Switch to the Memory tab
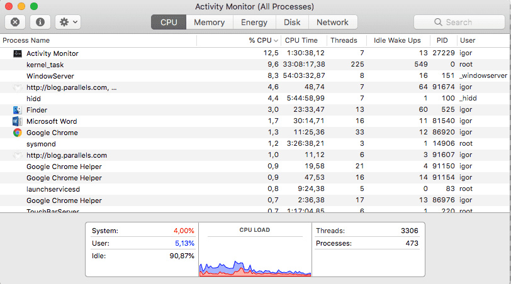This screenshot has height=284, width=511. (x=209, y=22)
